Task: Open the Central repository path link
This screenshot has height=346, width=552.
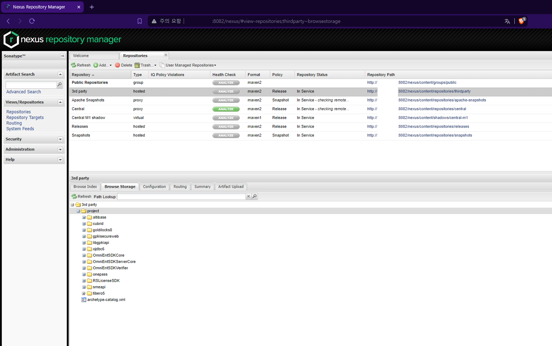Action: [x=417, y=109]
